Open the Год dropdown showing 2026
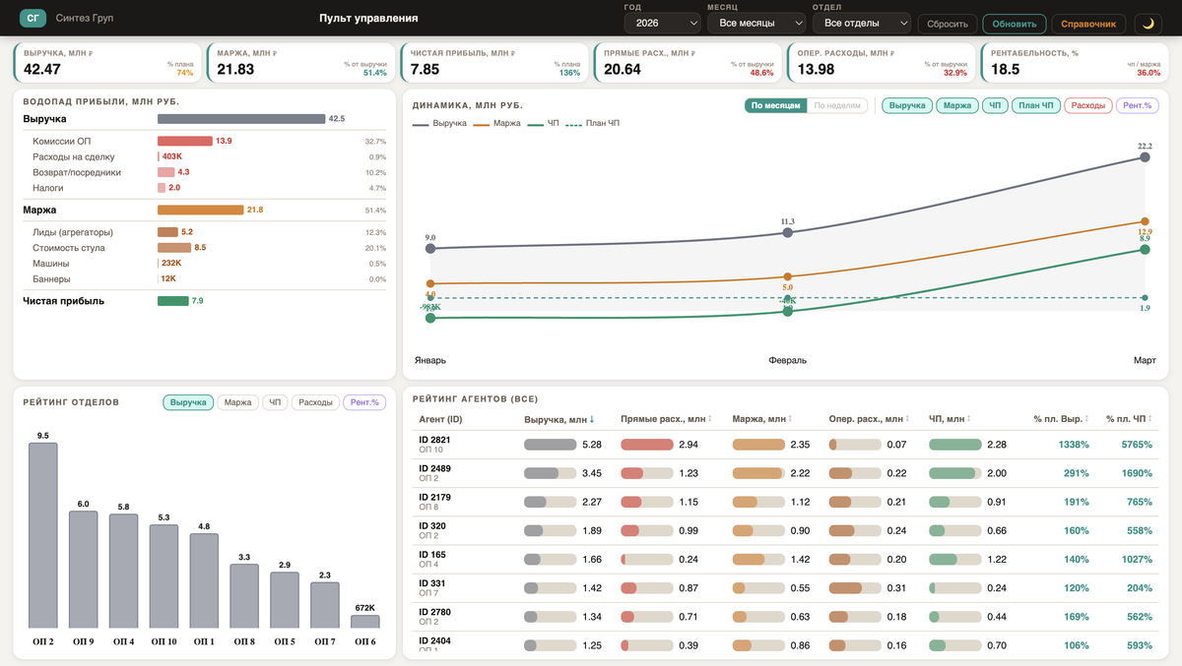1182x666 pixels. coord(662,23)
